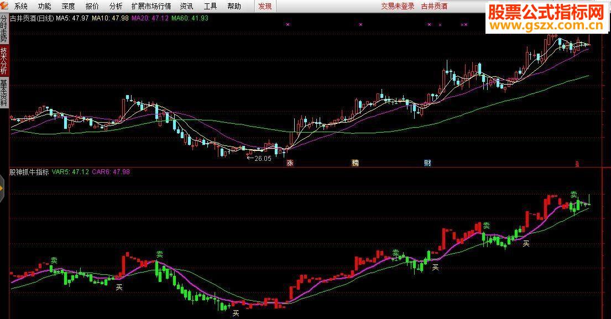
Task: Click the 财 info marker on chart
Action: pyautogui.click(x=427, y=163)
